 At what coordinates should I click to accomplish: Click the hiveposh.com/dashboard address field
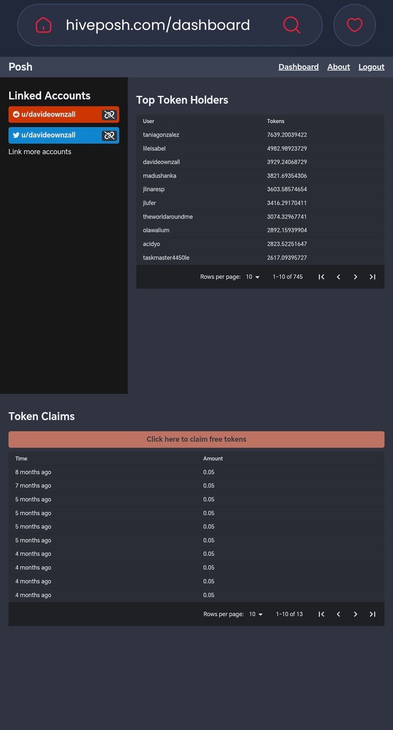[x=158, y=25]
